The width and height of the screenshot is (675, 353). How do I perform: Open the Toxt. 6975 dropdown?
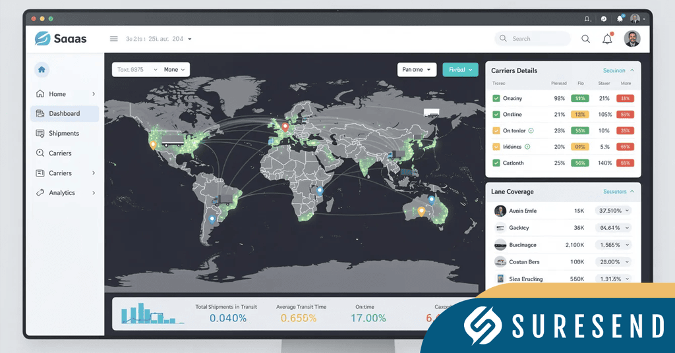(x=137, y=70)
